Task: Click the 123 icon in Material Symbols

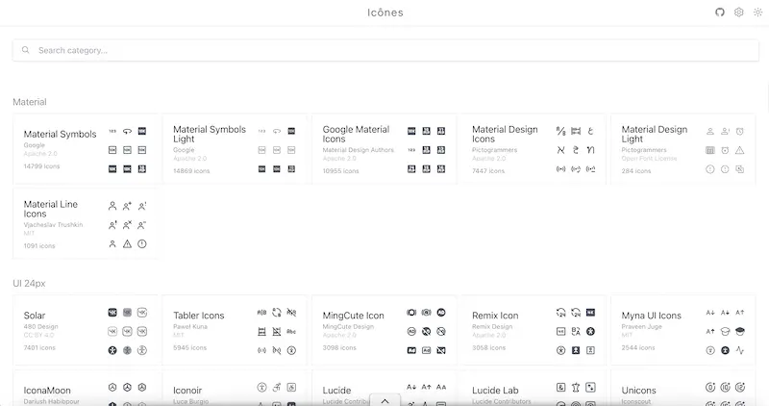Action: [112, 131]
